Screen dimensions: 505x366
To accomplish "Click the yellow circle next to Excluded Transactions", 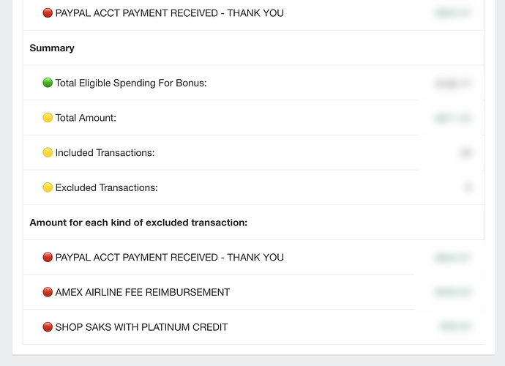I will 48,187.
